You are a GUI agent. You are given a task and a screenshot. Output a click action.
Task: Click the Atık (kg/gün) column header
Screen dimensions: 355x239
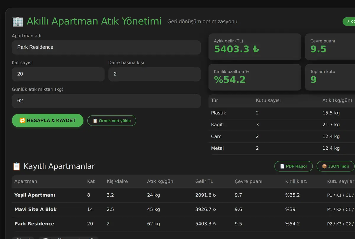(337, 100)
